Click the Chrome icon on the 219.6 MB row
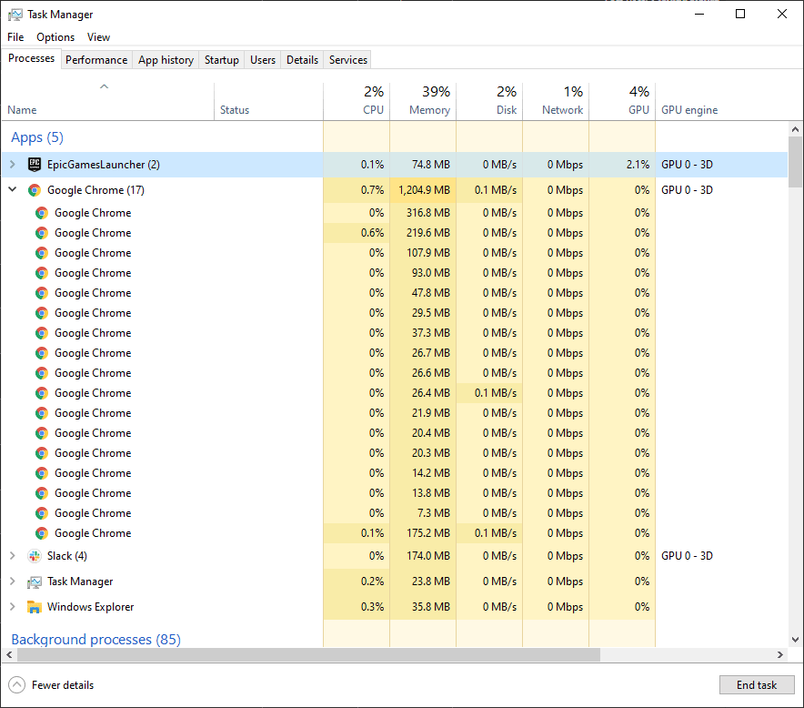804x708 pixels. pyautogui.click(x=42, y=233)
